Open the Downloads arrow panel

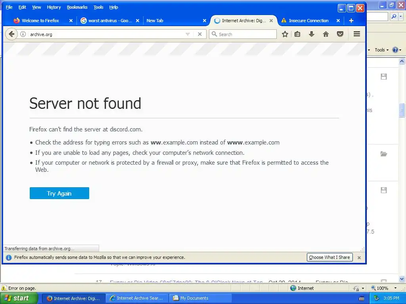point(312,34)
